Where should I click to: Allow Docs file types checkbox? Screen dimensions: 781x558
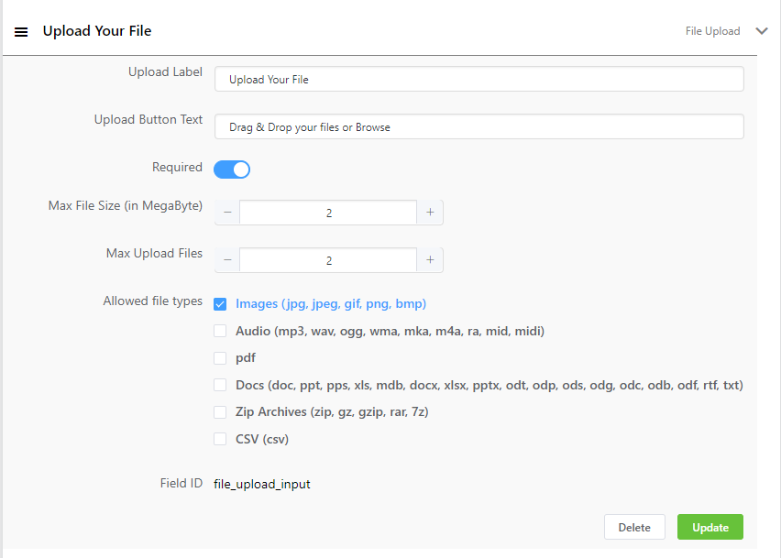220,386
